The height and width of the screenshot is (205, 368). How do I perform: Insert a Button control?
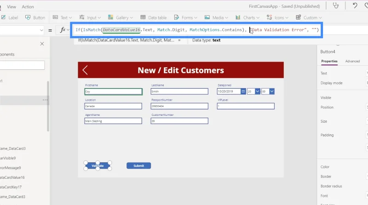coord(35,17)
